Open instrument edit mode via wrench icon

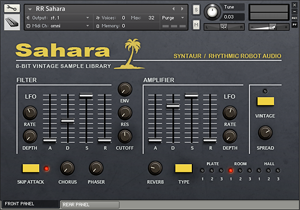[x=12, y=8]
